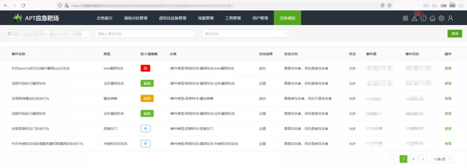Open the user profile icon
This screenshot has width=467, height=168.
pyautogui.click(x=450, y=18)
